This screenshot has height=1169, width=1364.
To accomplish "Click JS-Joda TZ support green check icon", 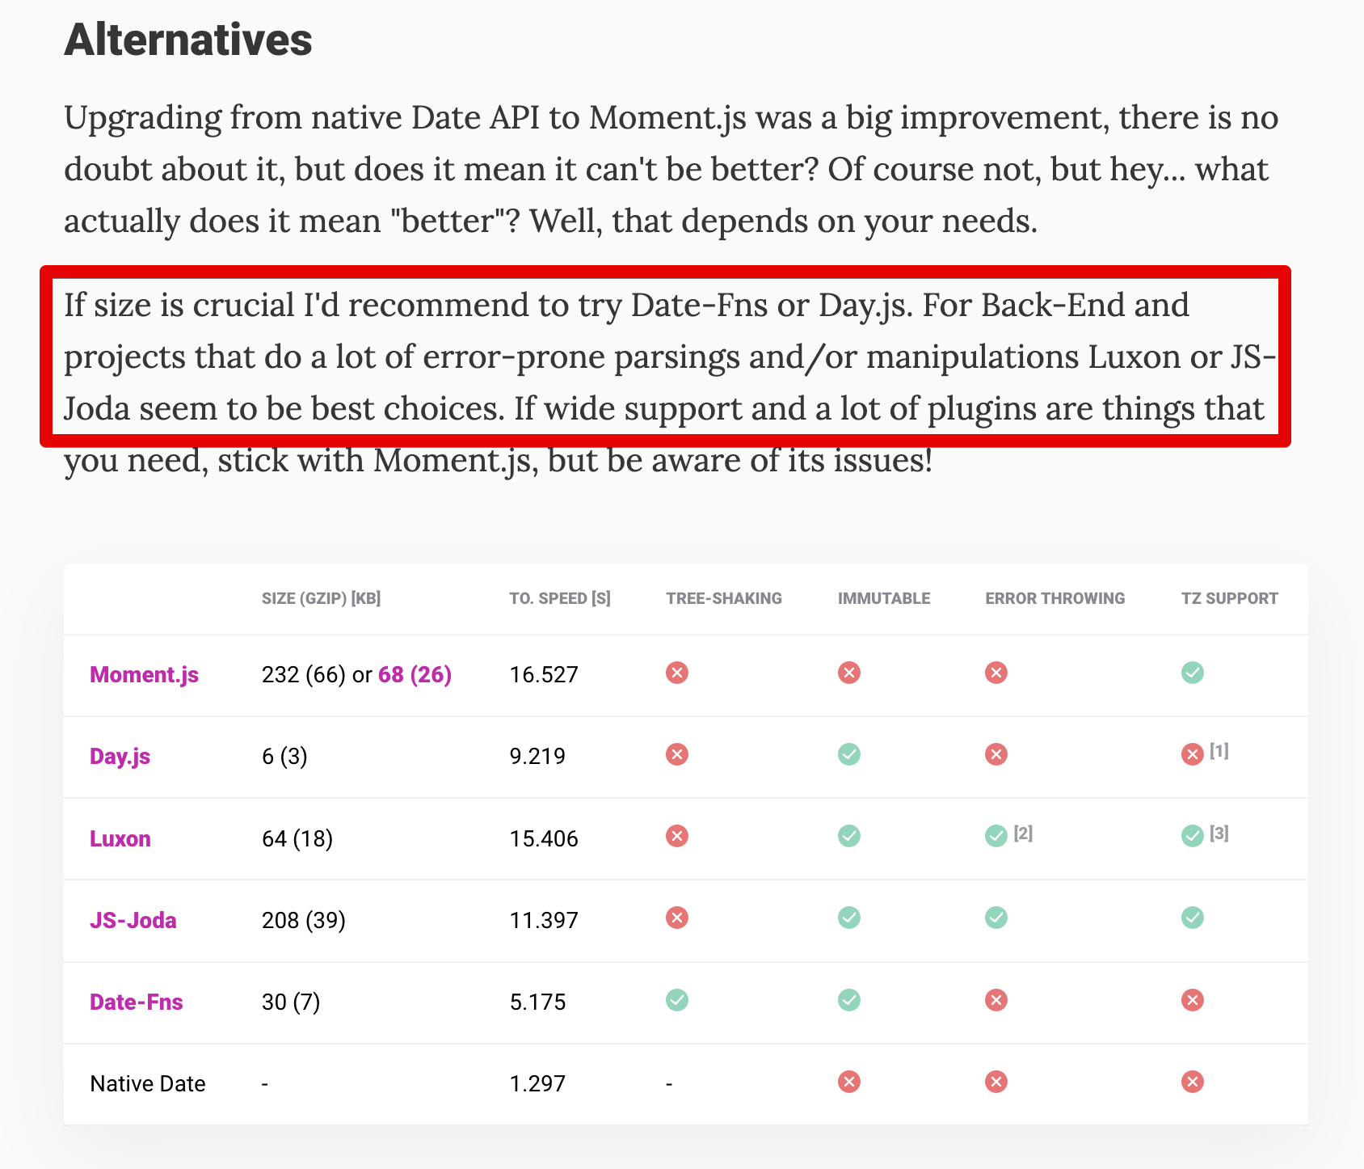I will tap(1193, 918).
